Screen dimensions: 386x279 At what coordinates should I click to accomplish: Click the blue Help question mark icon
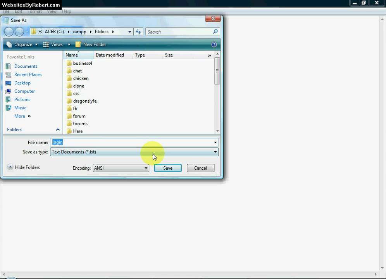pyautogui.click(x=214, y=45)
